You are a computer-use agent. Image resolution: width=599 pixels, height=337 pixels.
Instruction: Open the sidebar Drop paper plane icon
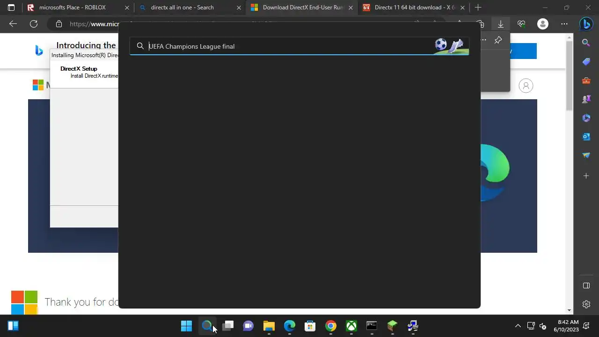586,155
